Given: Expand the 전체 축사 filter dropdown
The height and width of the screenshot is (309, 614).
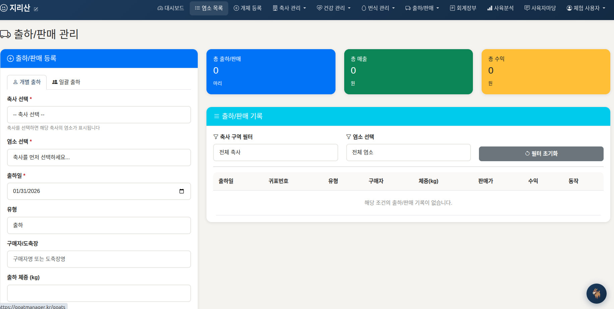Looking at the screenshot, I should 275,152.
